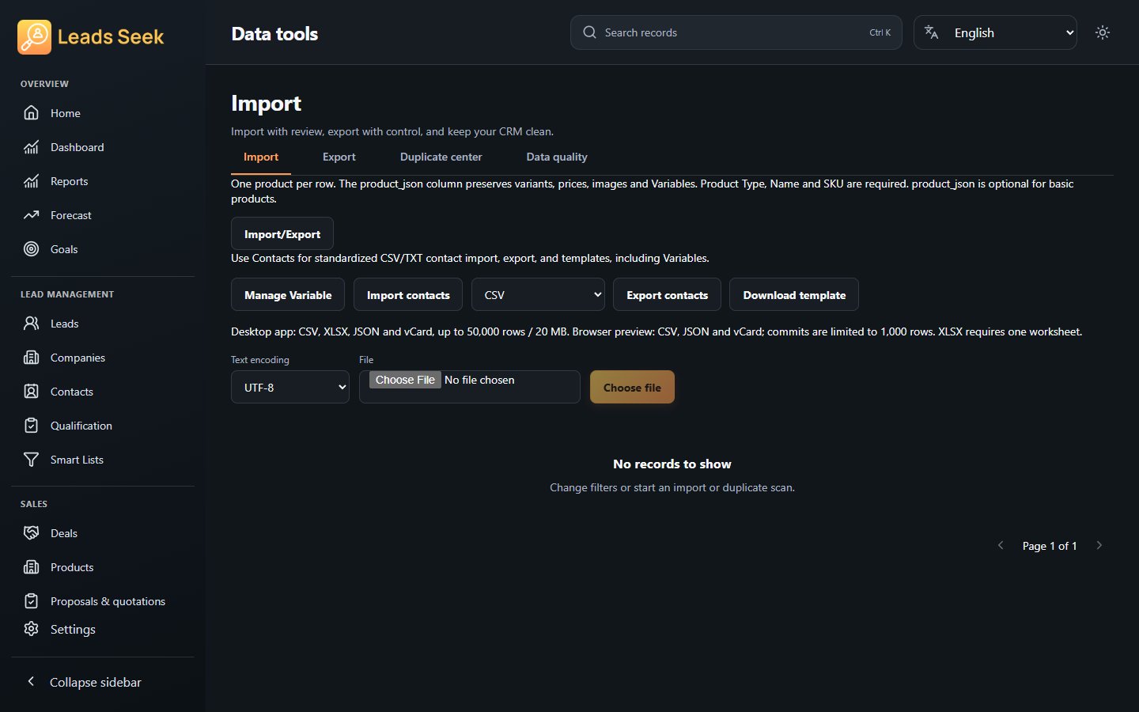Click the Import contacts button
The image size is (1139, 712).
[408, 295]
